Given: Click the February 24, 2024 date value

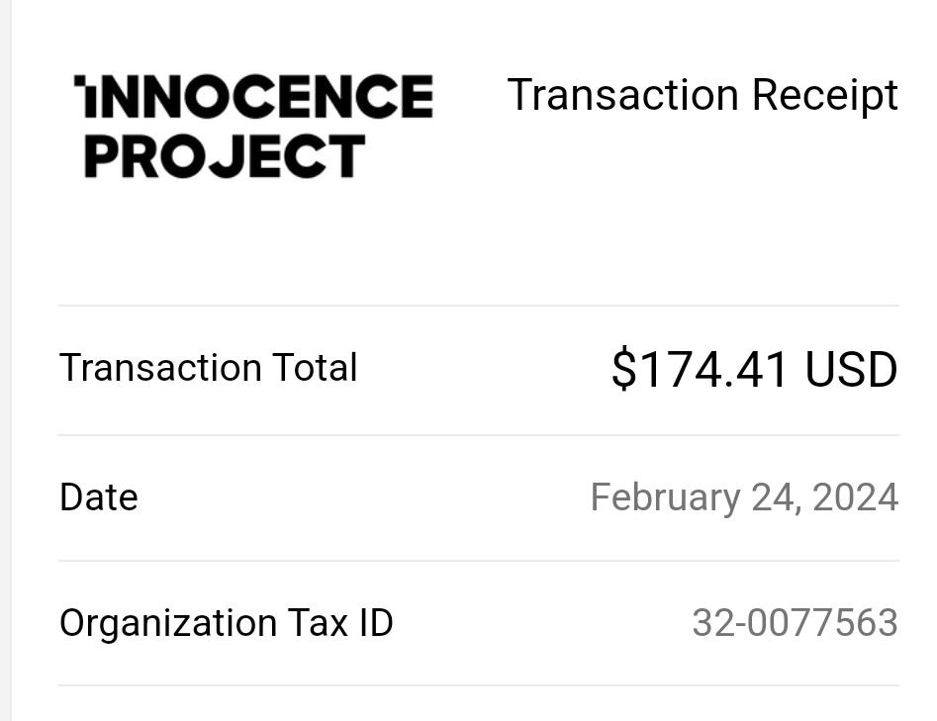Looking at the screenshot, I should [x=745, y=497].
